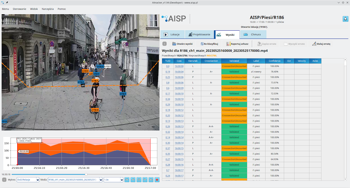Screen dimensions: 350x188
Task: Open the 1.0x playback speed dropdown
Action: (113, 180)
